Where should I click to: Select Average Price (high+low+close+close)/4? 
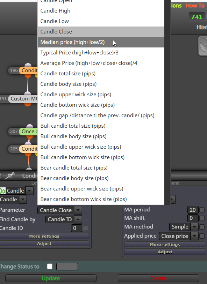[x=101, y=63]
